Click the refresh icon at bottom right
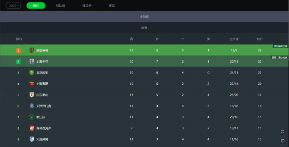This screenshot has height=147, width=289. coord(283,132)
